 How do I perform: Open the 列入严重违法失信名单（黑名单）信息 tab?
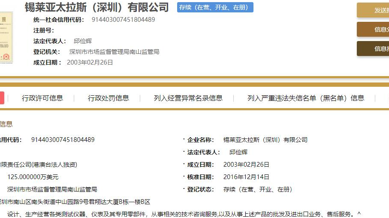click(306, 98)
